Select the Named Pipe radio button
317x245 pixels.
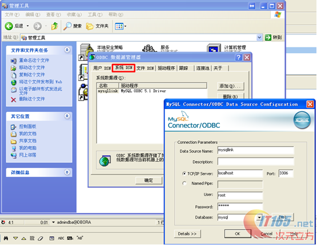click(x=184, y=183)
